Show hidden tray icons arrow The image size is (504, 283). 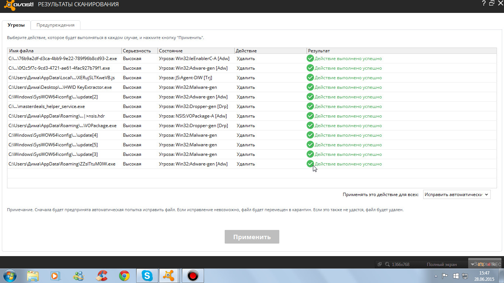436,276
